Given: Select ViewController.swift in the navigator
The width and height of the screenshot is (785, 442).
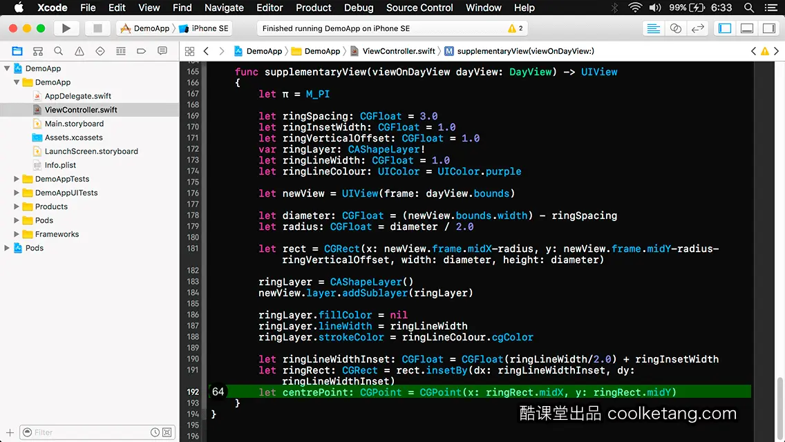Looking at the screenshot, I should (x=81, y=110).
